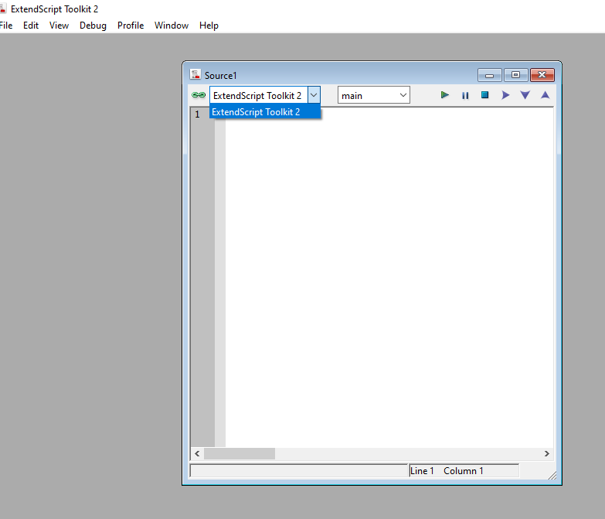Click the green Run script icon
Viewport: 605px width, 519px height.
pos(444,95)
